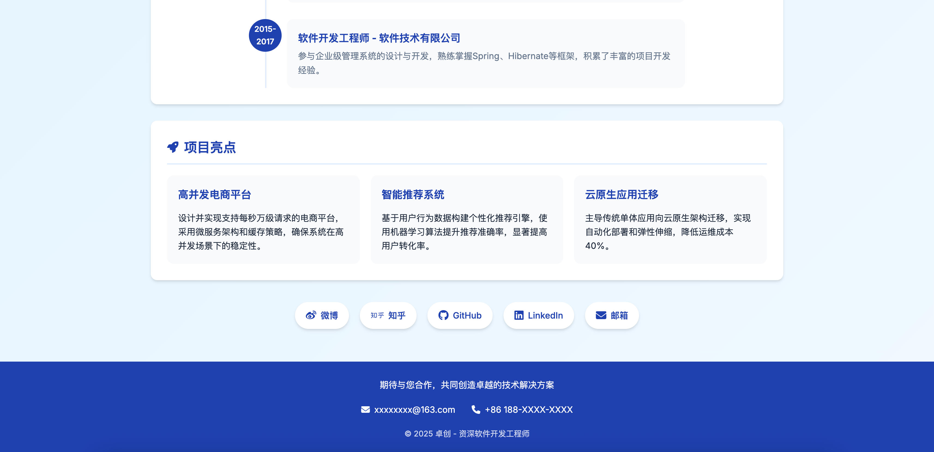Click the Weibo icon in the 微博 button
The image size is (934, 452).
311,315
